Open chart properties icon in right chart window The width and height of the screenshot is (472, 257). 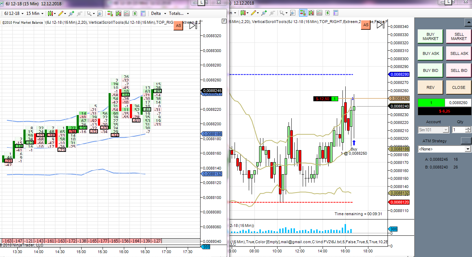pos(336,13)
